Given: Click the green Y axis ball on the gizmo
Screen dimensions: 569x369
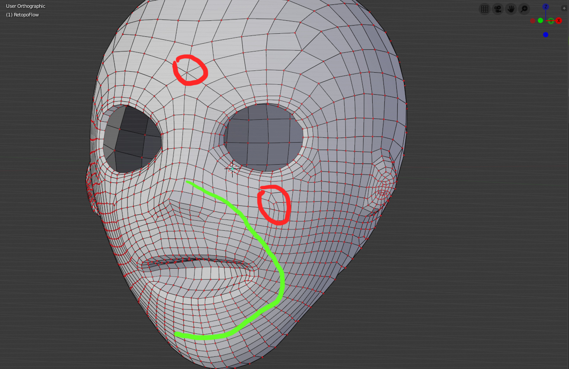Looking at the screenshot, I should coord(551,21).
